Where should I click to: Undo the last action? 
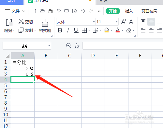click(83, 11)
